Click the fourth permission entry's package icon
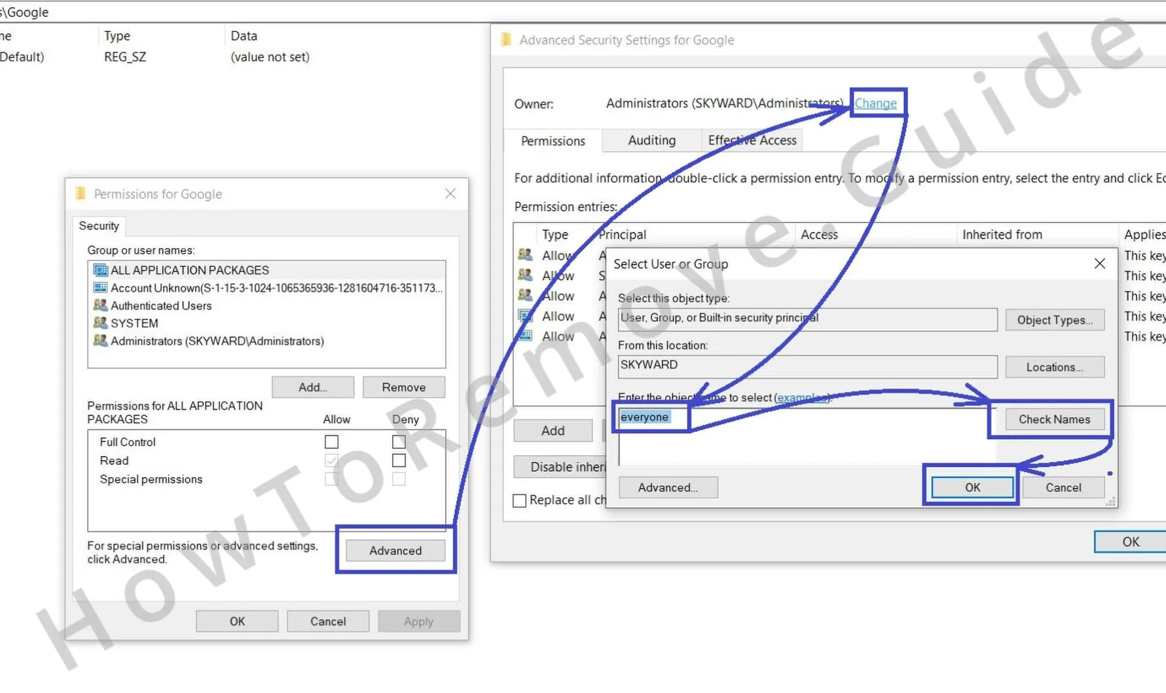The height and width of the screenshot is (693, 1166). 525,316
